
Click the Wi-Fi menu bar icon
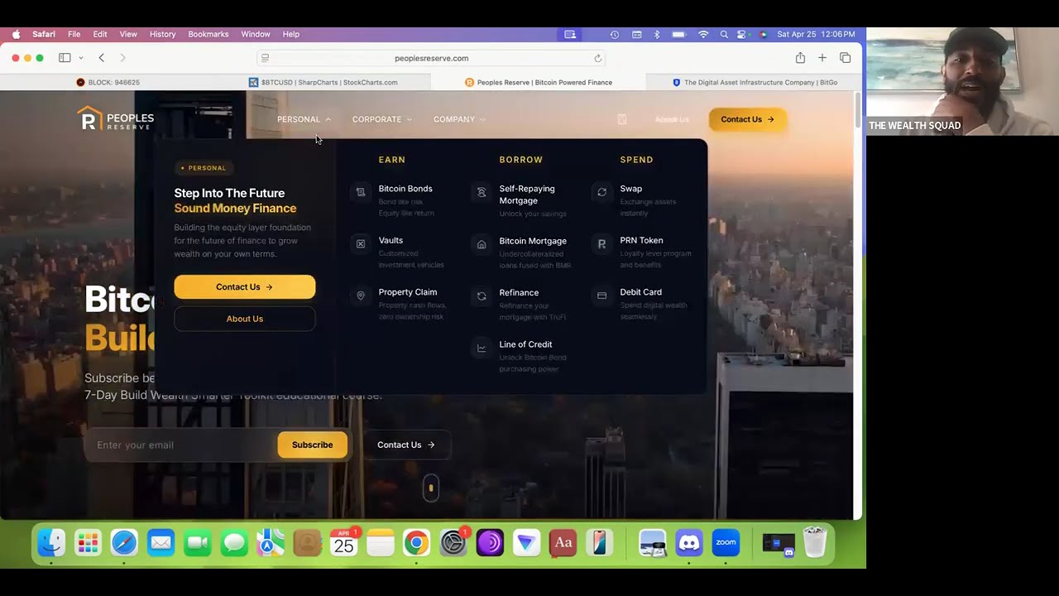703,35
